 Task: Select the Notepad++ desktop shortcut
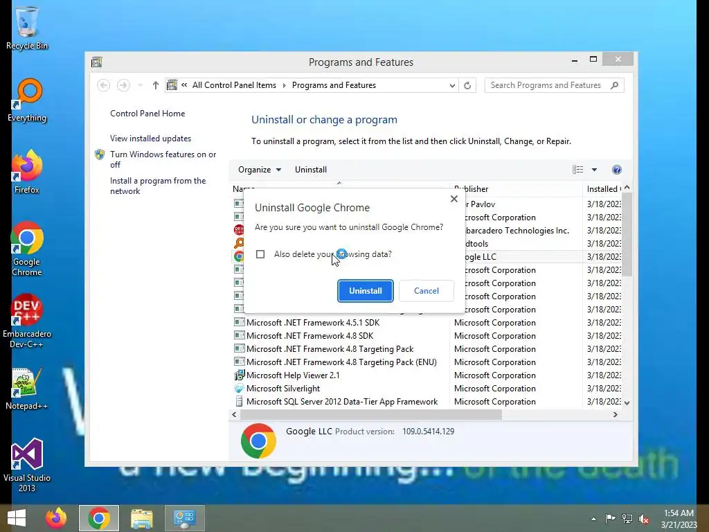click(x=27, y=389)
